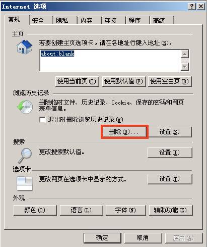
Task: Click the 字体(N) button
Action: coord(125,210)
